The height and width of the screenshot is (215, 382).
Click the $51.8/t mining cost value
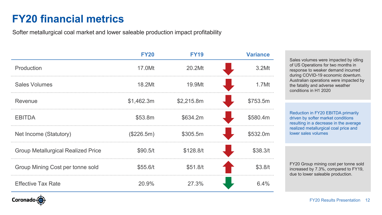click(195, 167)
